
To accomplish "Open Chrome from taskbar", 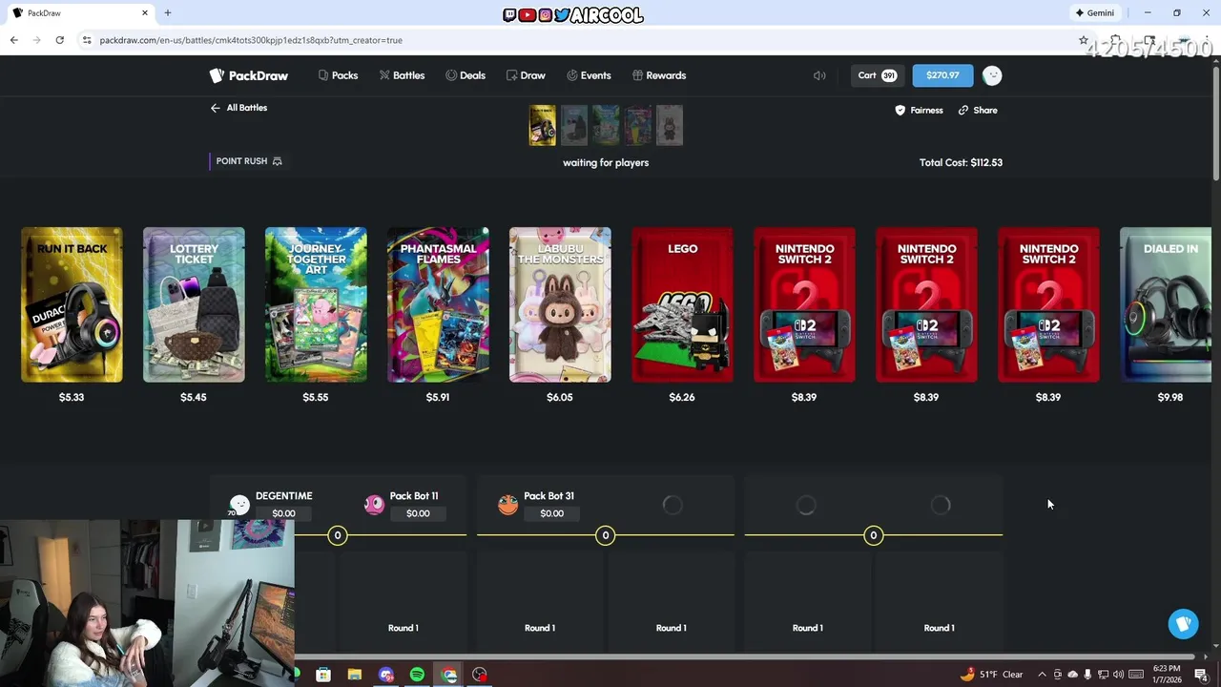I will coord(448,675).
